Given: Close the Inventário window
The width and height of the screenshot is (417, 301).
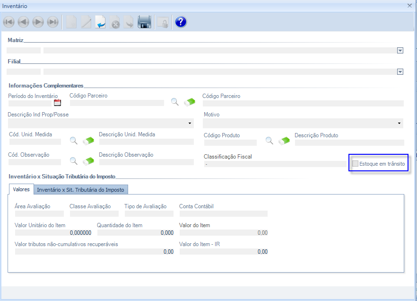Looking at the screenshot, I should click(x=409, y=6).
